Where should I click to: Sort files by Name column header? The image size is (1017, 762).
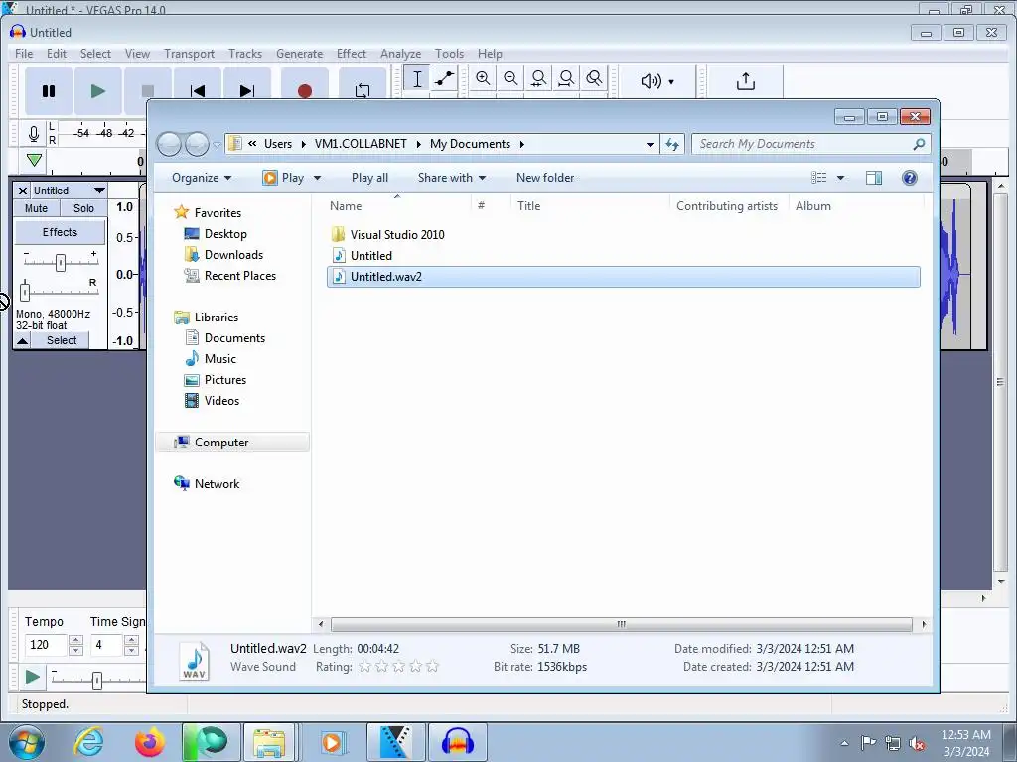396,206
